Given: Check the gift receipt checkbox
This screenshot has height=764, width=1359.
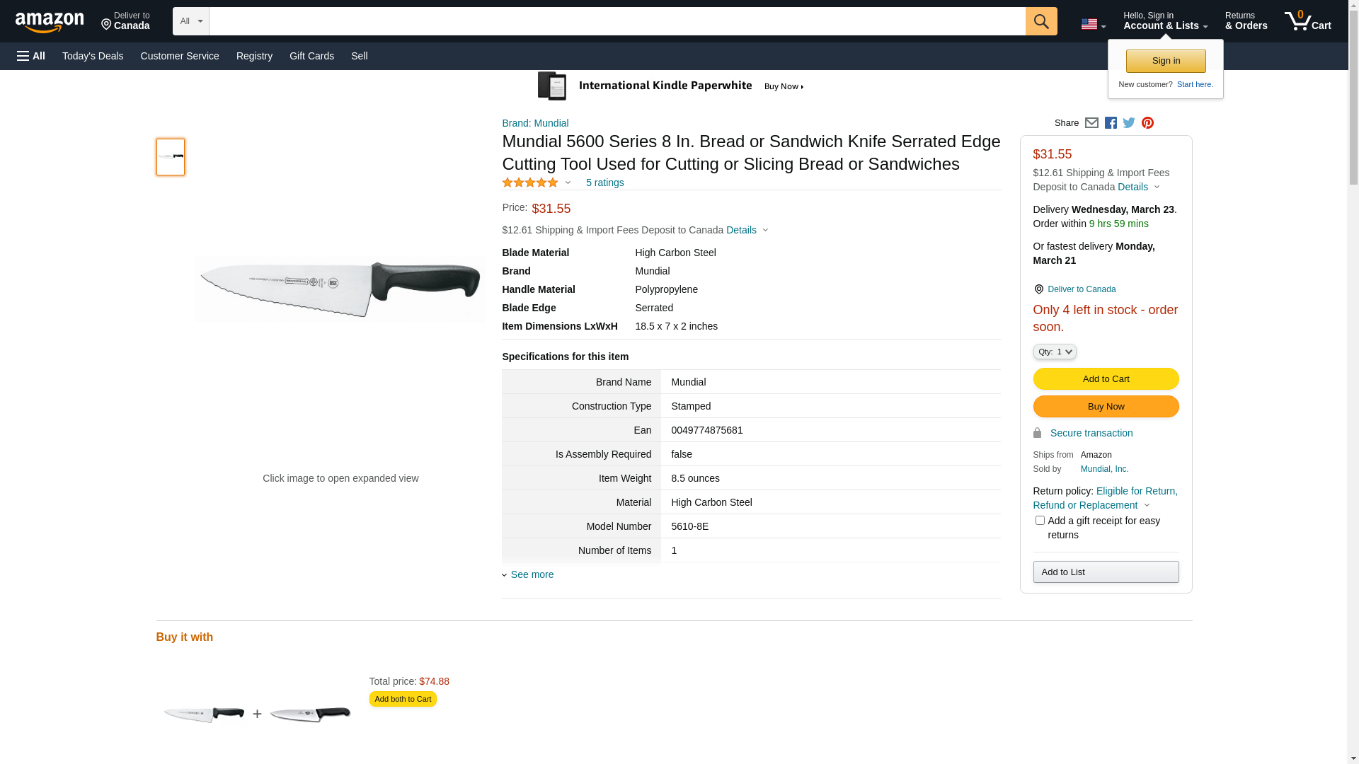Looking at the screenshot, I should tap(1040, 521).
